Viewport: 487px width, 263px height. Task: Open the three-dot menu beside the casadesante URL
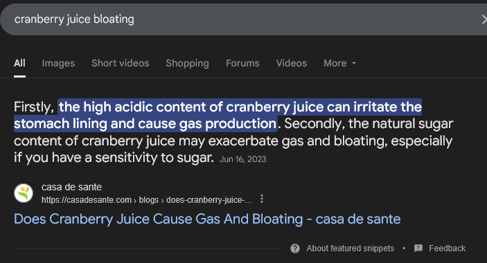point(262,199)
